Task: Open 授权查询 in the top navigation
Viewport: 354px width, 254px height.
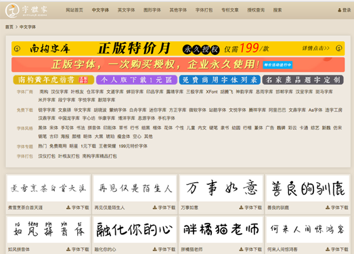Action: (x=256, y=10)
